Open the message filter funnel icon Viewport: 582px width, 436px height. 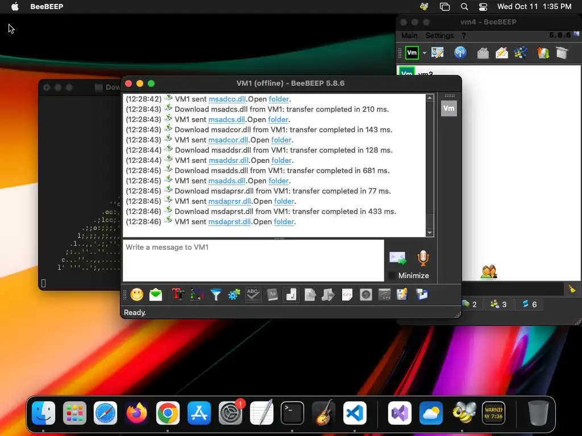point(215,295)
